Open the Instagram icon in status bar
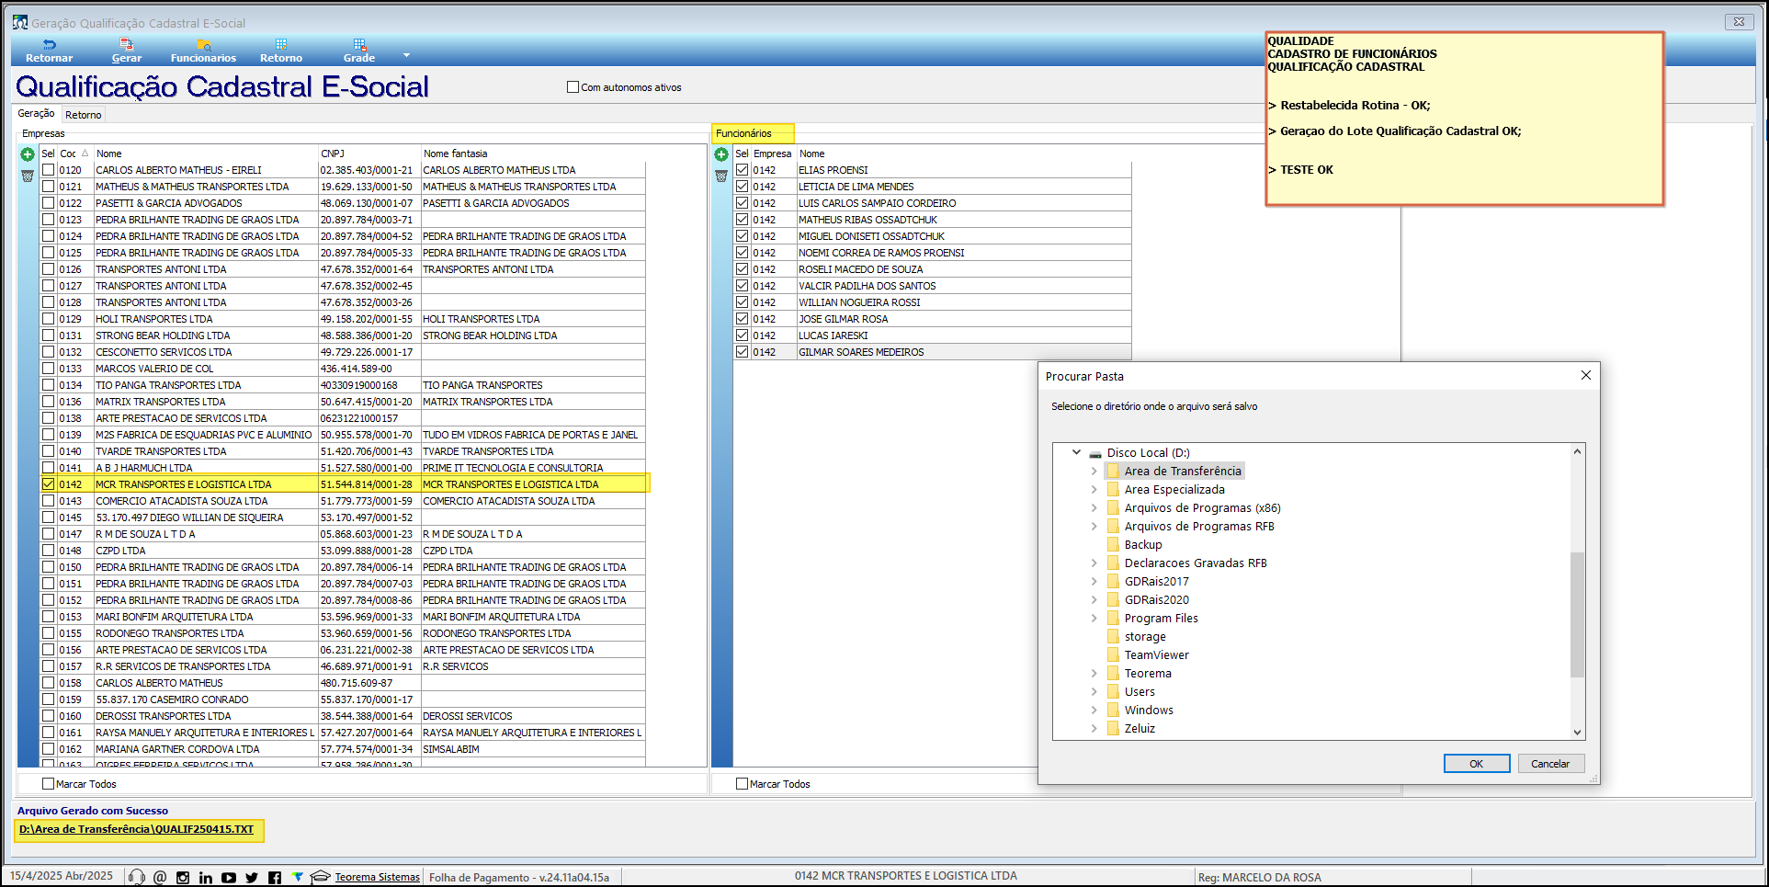The width and height of the screenshot is (1769, 887). pyautogui.click(x=183, y=877)
